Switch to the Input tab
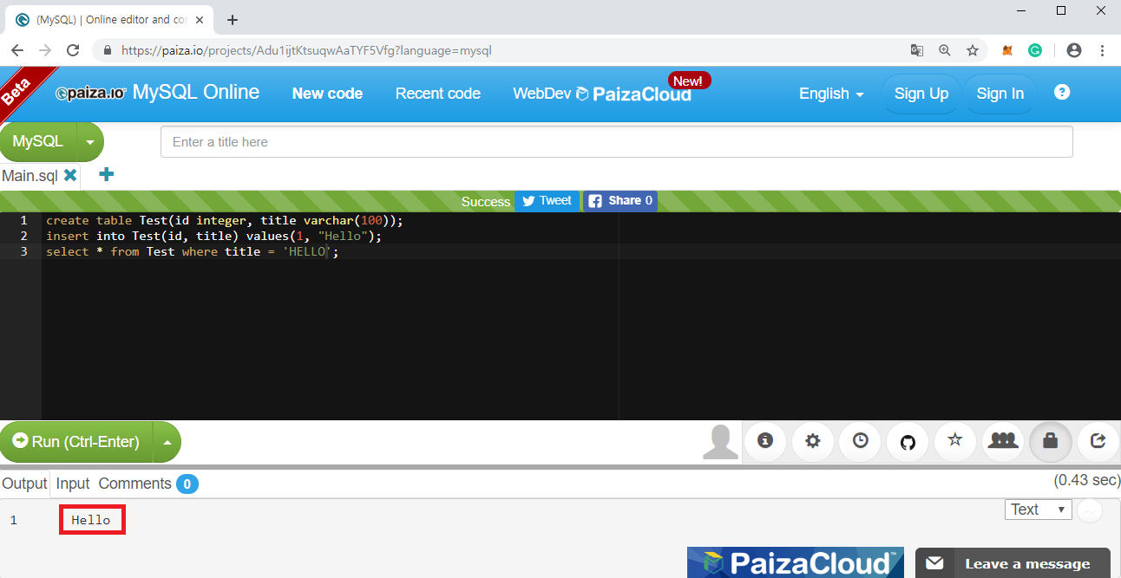Screen dimensions: 1121x578 pos(73,484)
